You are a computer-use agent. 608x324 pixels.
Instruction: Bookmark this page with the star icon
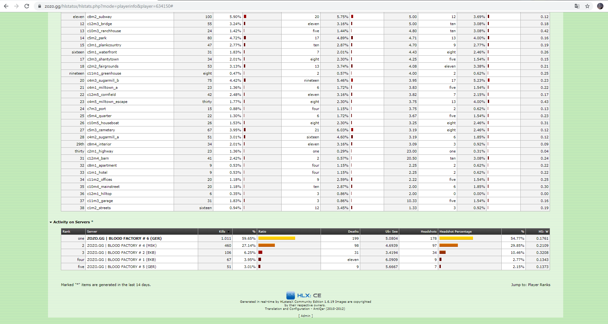click(587, 6)
